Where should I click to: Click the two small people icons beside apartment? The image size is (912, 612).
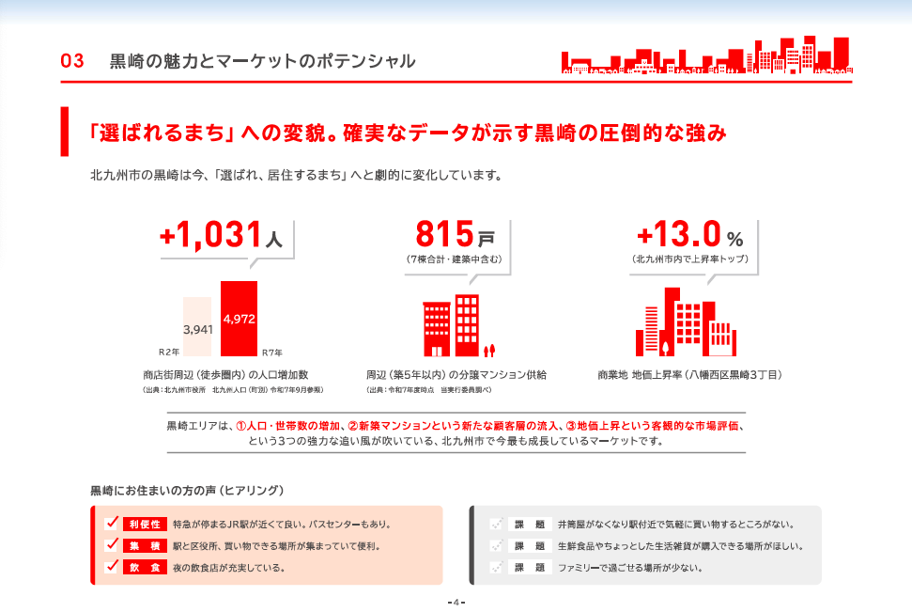(x=489, y=352)
